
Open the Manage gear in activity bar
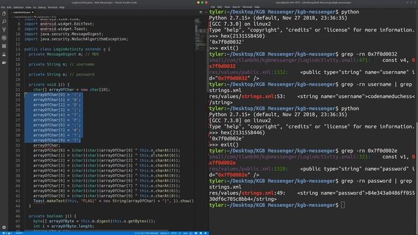coord(4,227)
